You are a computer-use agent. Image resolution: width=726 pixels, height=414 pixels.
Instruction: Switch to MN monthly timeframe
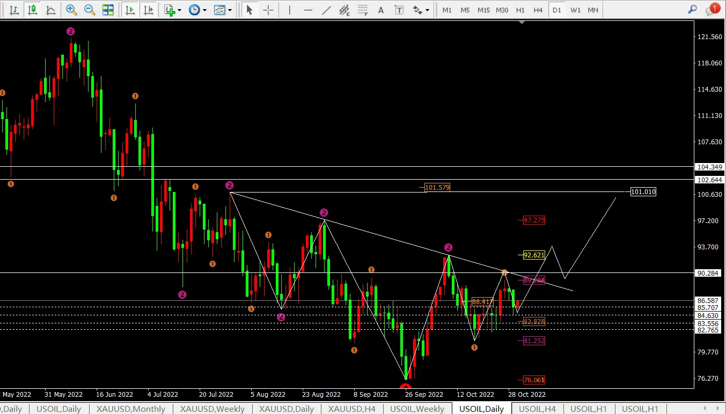(593, 10)
